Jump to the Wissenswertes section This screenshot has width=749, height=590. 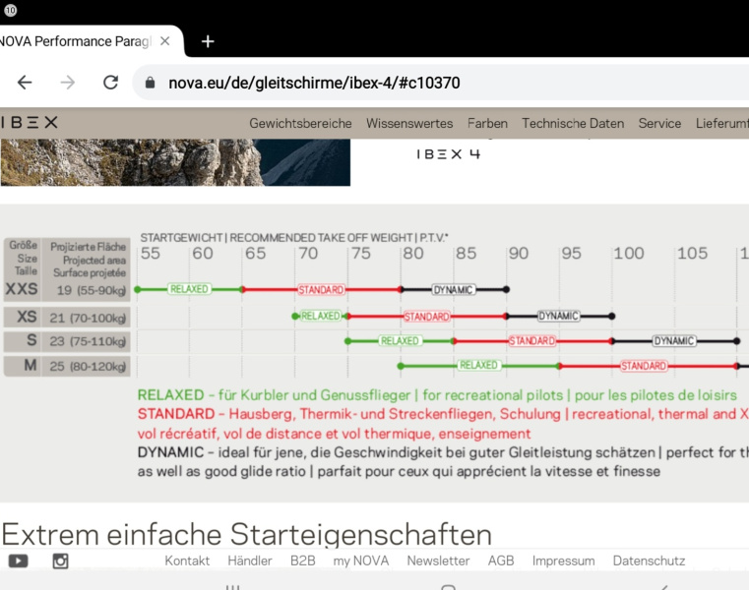tap(409, 123)
